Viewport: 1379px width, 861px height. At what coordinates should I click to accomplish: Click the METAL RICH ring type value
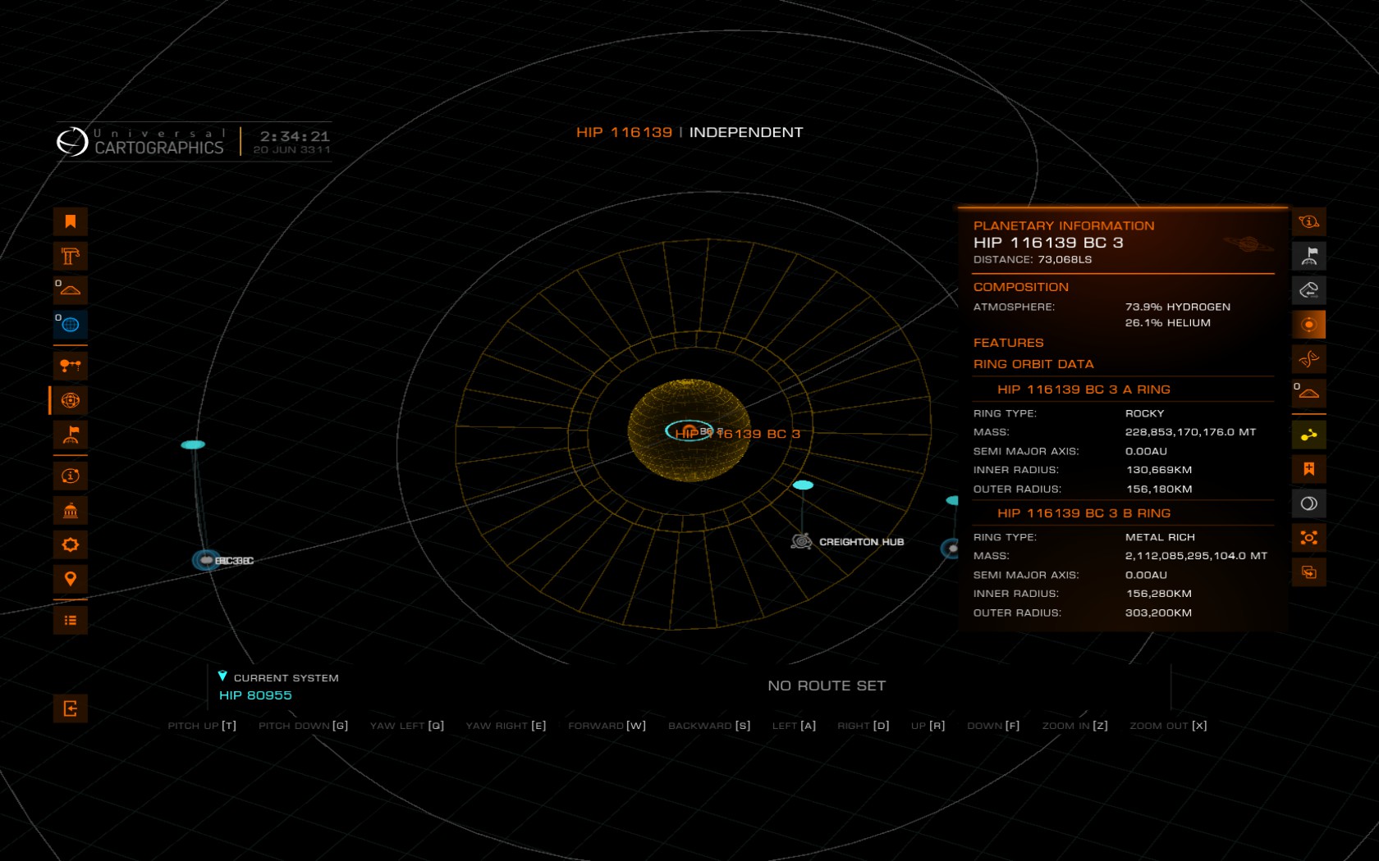pyautogui.click(x=1160, y=537)
